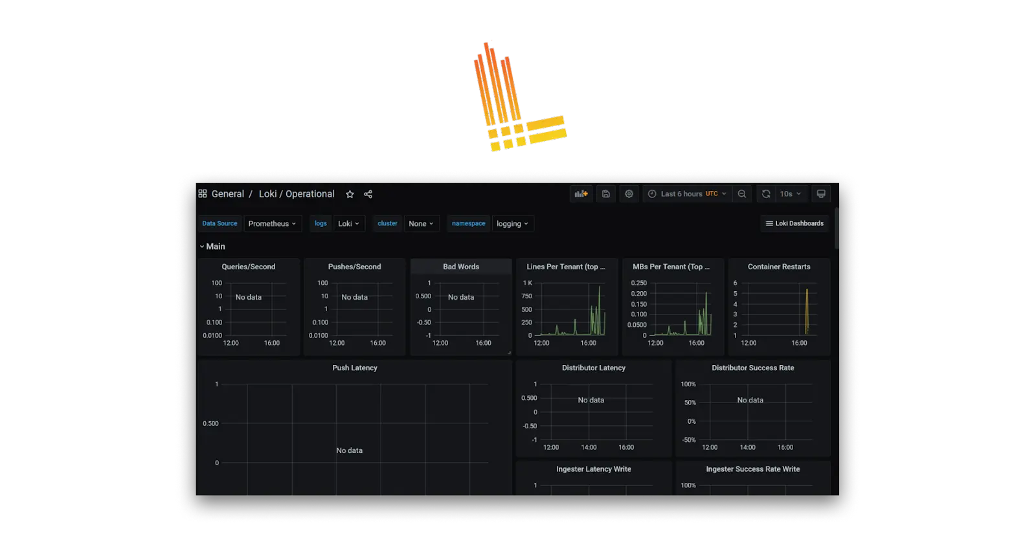Open the Last 6 hours time picker

click(x=687, y=193)
